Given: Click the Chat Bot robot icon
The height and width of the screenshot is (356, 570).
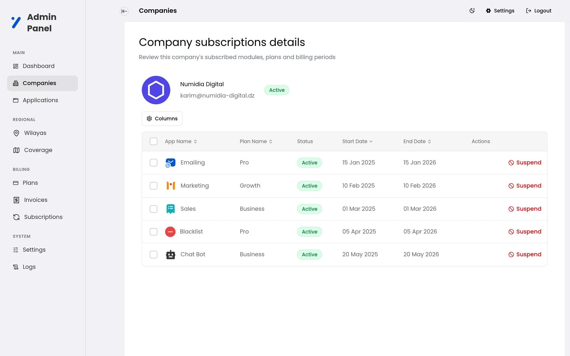Looking at the screenshot, I should pyautogui.click(x=170, y=255).
